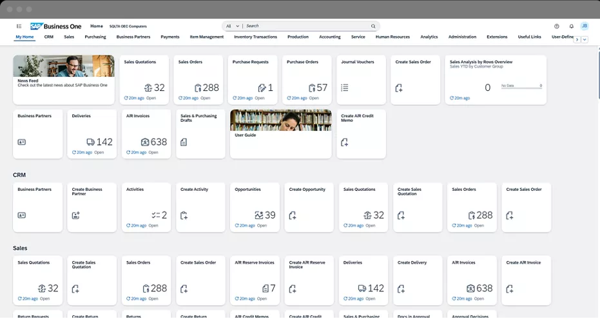Open the User Guide thumbnail tile
This screenshot has height=319, width=600.
[x=281, y=134]
